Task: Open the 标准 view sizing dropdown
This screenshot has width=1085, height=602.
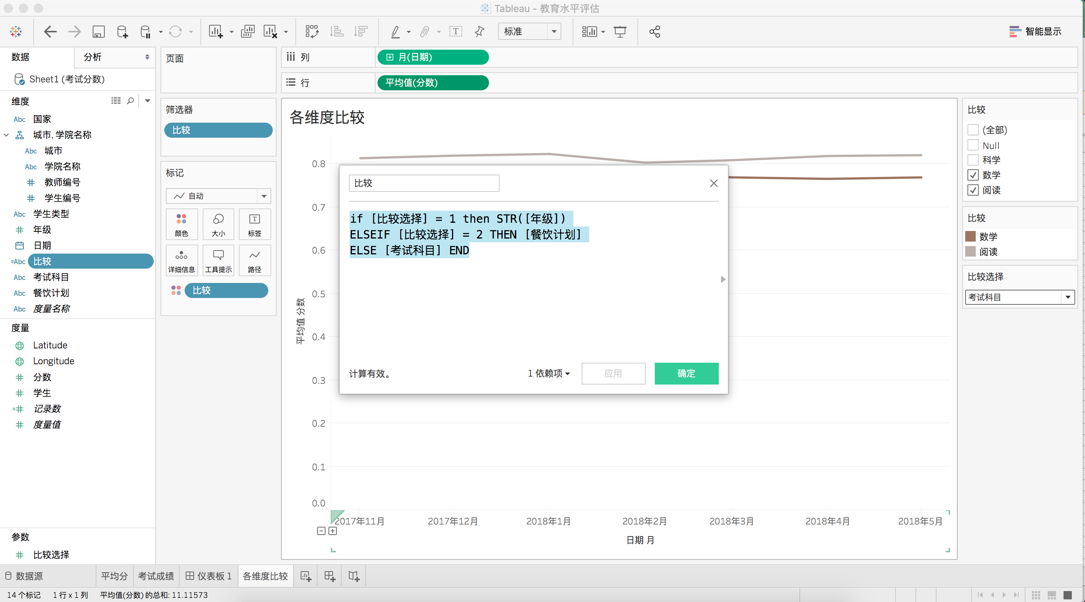Action: click(554, 31)
